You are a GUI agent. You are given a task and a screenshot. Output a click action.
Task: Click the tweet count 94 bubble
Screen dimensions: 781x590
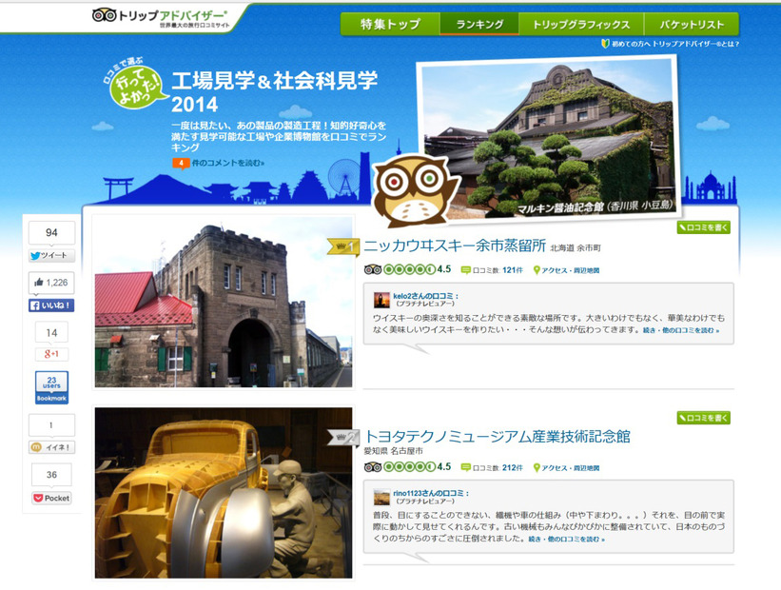pos(51,232)
